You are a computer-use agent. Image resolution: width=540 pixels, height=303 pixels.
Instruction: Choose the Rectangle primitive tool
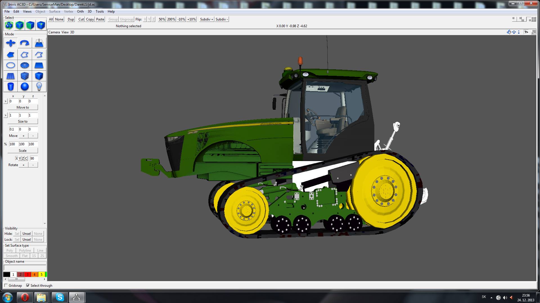[39, 65]
